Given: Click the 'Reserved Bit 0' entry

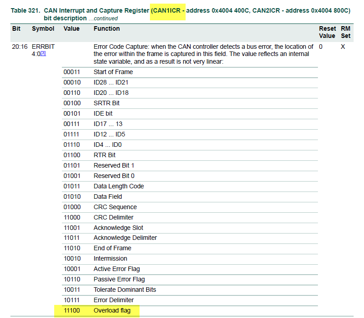Looking at the screenshot, I should click(114, 176).
